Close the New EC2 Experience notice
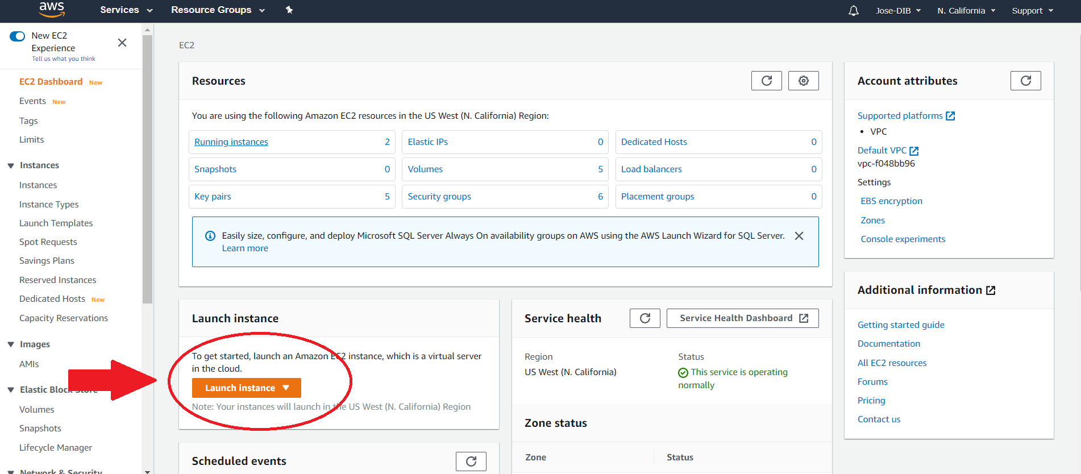This screenshot has width=1081, height=474. tap(122, 43)
